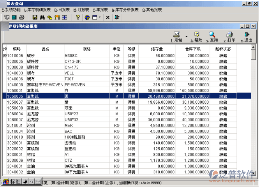
Task: Open the 库存分析报表 menu
Action: click(125, 9)
